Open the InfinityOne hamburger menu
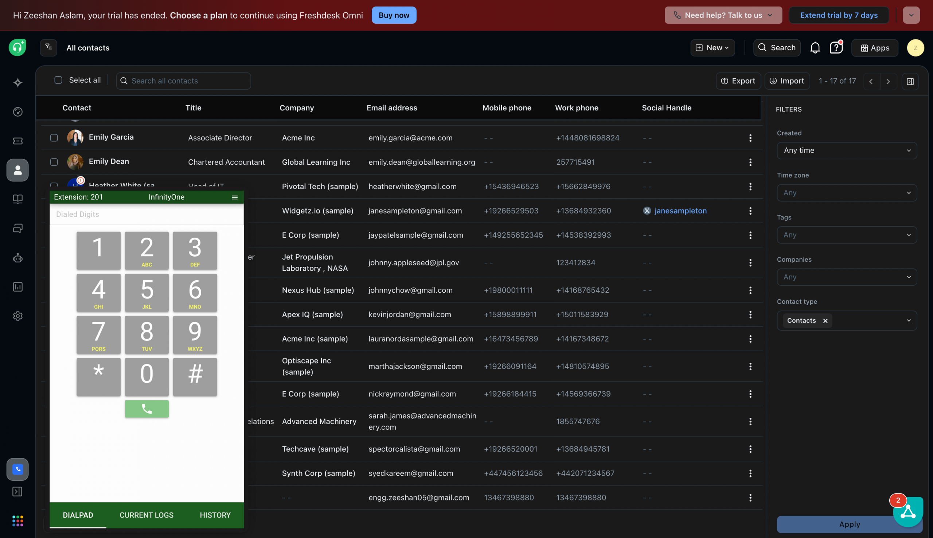The height and width of the screenshot is (538, 933). (235, 197)
